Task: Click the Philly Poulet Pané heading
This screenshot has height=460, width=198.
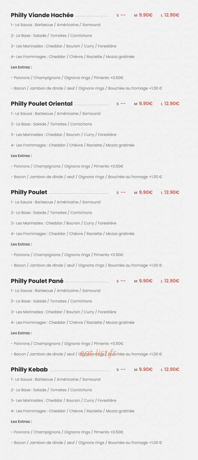Action: pyautogui.click(x=37, y=281)
